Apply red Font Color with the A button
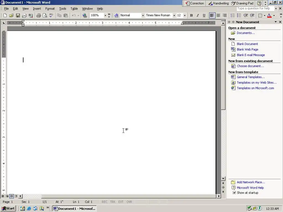The height and width of the screenshot is (212, 283). click(269, 15)
